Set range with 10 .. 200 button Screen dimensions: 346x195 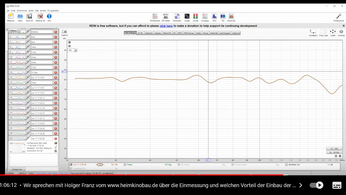click(334, 149)
